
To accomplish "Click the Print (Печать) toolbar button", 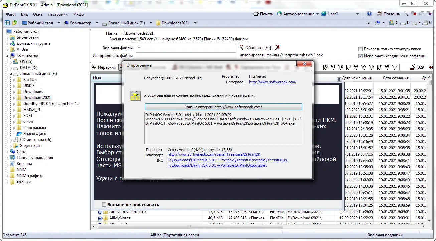I will tap(263, 14).
